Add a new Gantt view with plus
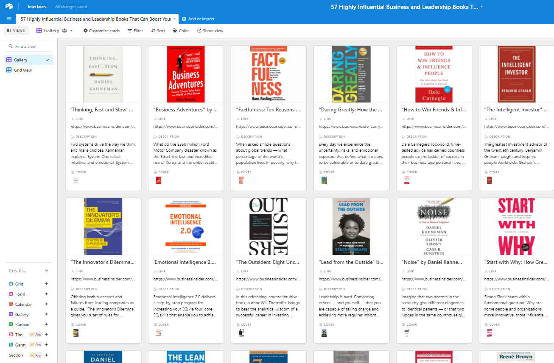Image resolution: width=554 pixels, height=363 pixels. tap(47, 345)
